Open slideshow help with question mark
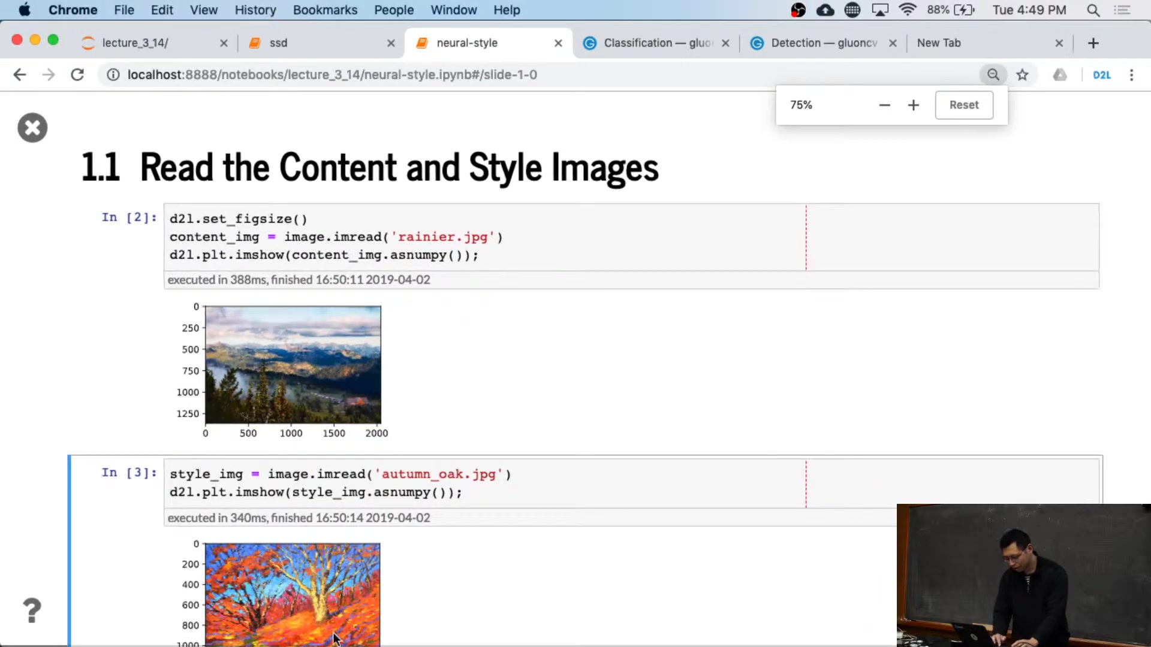The height and width of the screenshot is (647, 1151). [x=32, y=610]
